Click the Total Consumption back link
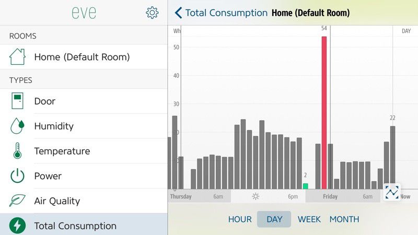 click(x=226, y=13)
